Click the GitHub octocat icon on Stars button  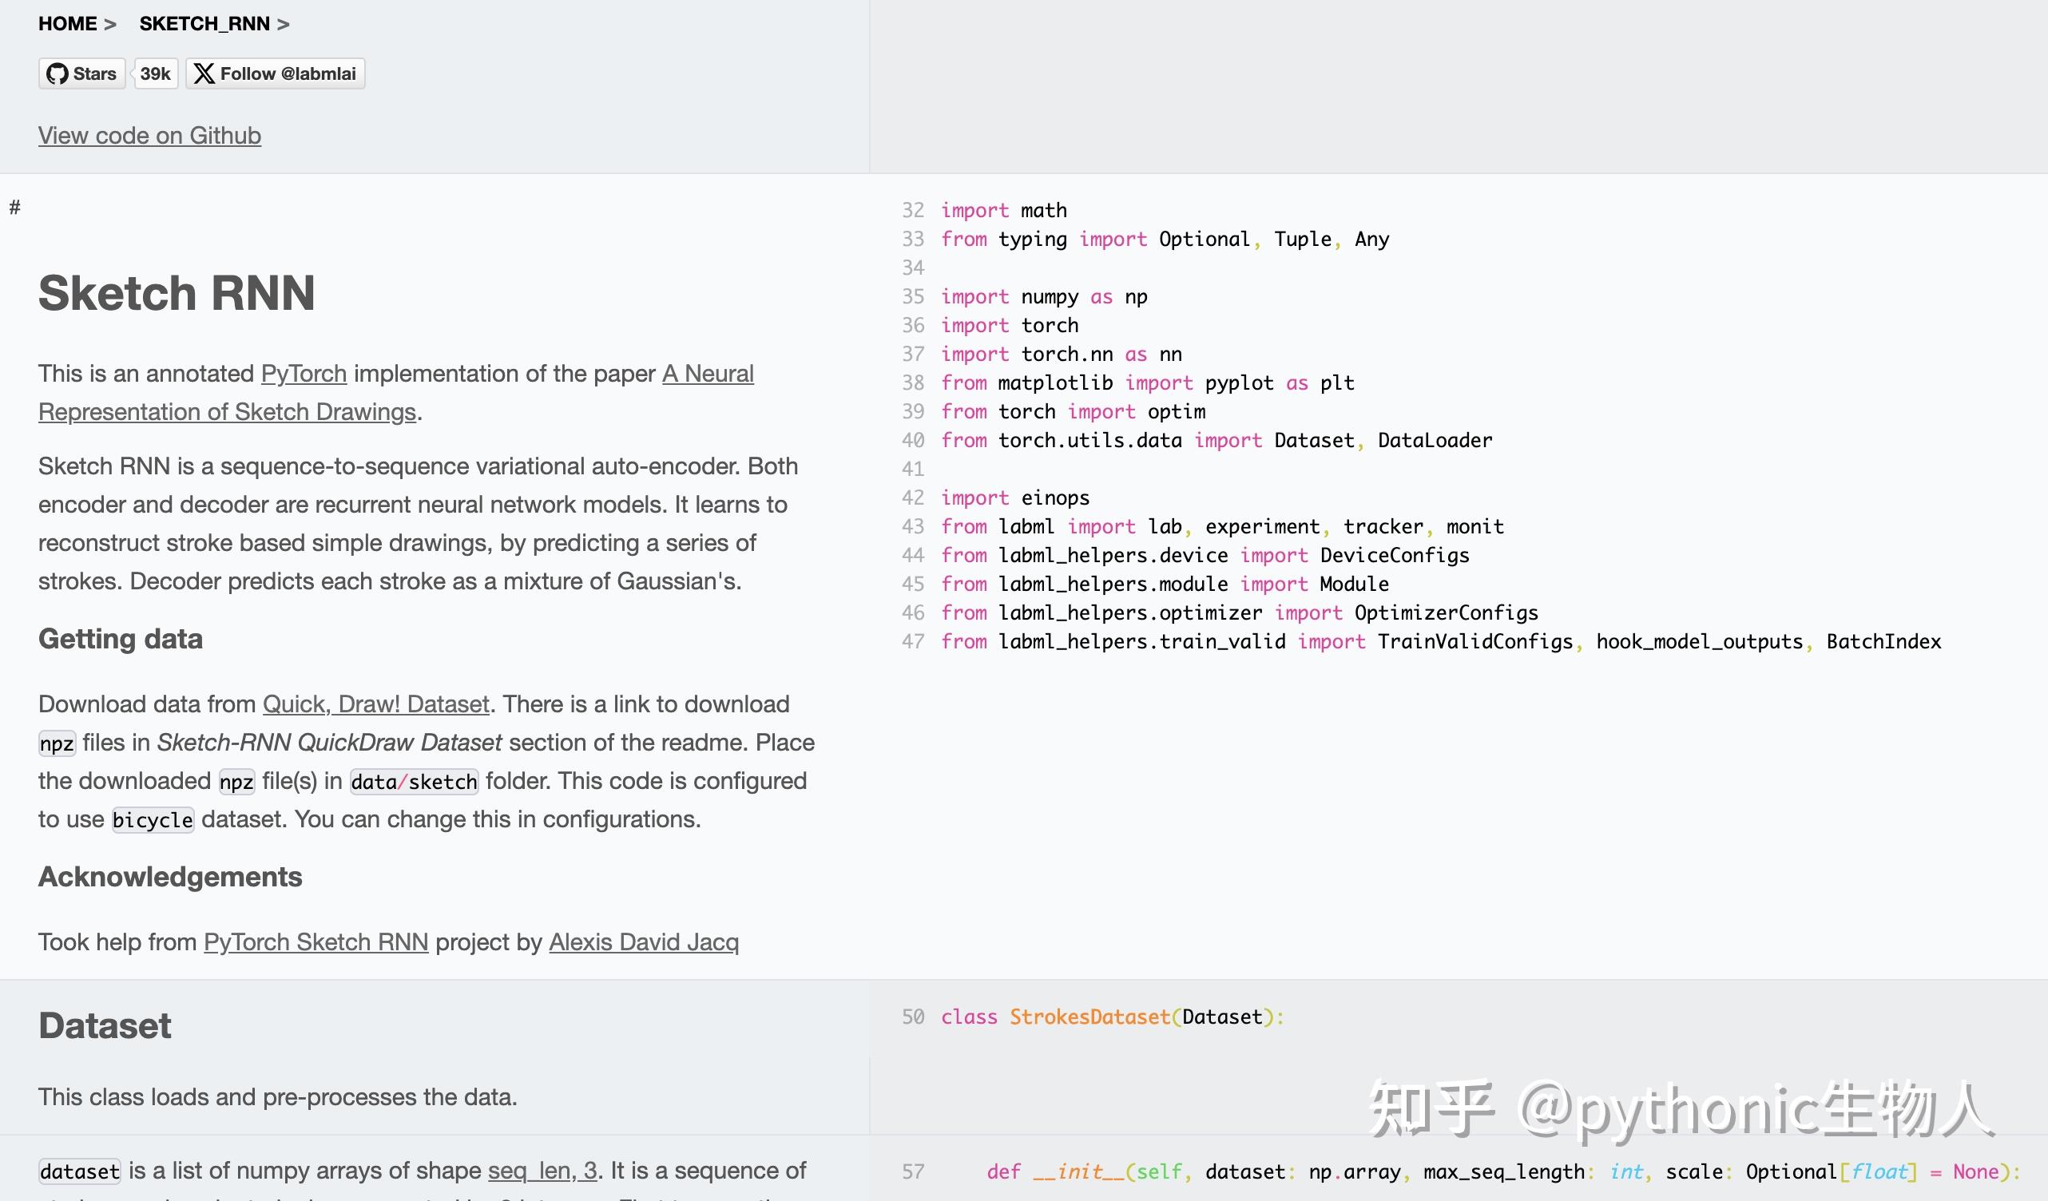pyautogui.click(x=58, y=73)
